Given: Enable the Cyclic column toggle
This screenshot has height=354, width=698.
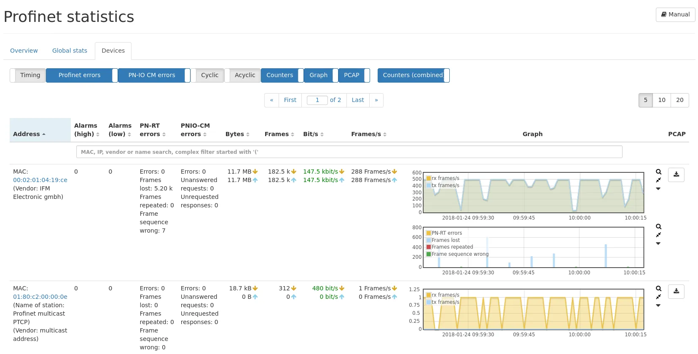Looking at the screenshot, I should pyautogui.click(x=207, y=75).
